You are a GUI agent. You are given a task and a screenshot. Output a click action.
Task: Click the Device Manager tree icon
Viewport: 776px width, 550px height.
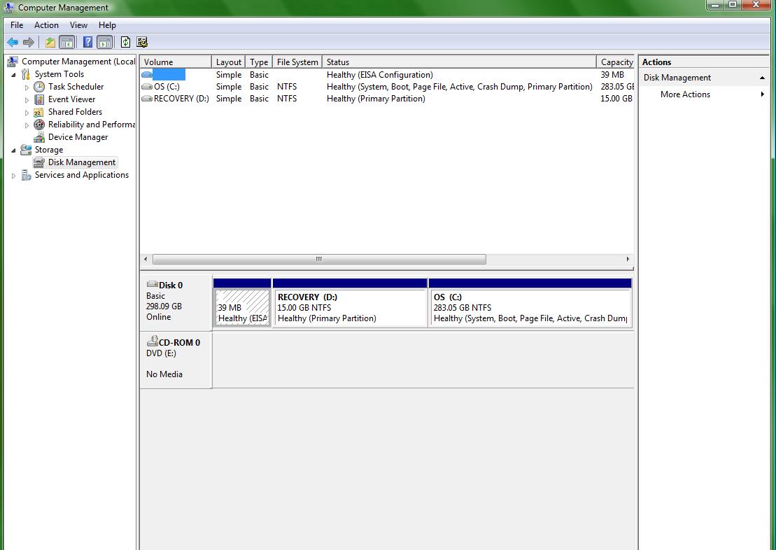click(39, 137)
